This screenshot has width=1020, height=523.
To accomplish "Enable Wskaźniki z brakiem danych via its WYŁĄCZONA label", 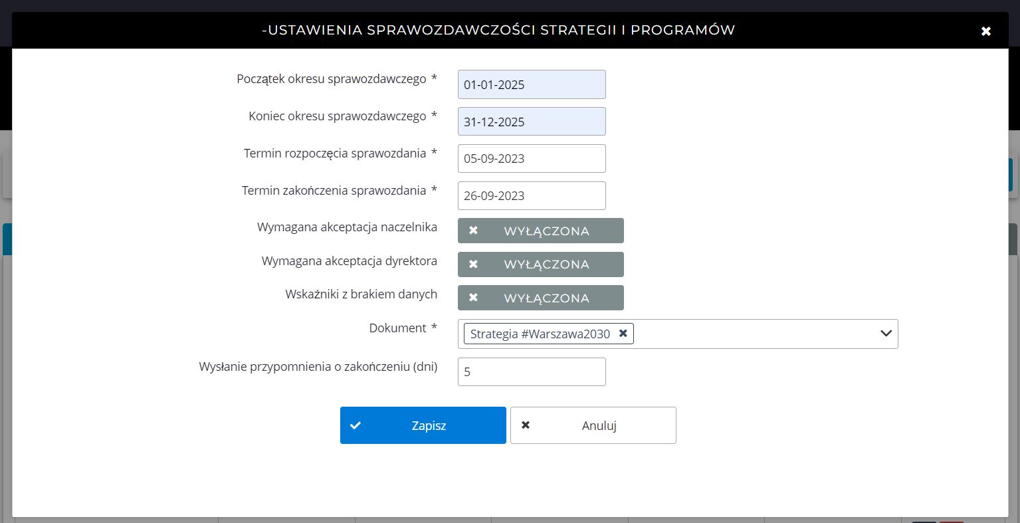I will pos(546,298).
